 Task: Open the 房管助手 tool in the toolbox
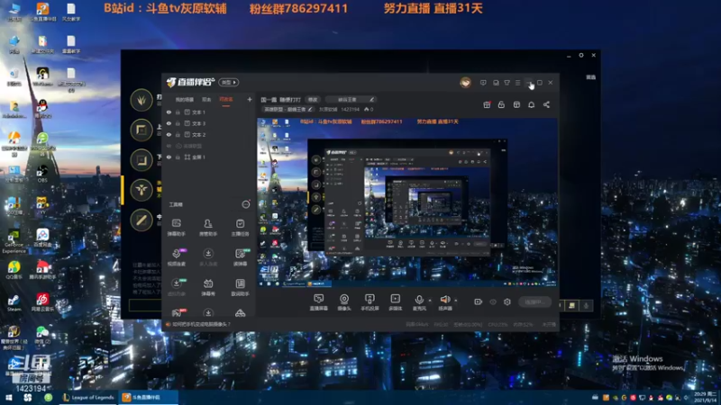tap(208, 228)
